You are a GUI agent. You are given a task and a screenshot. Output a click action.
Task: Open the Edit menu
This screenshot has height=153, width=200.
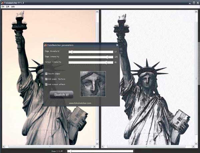click(8, 7)
